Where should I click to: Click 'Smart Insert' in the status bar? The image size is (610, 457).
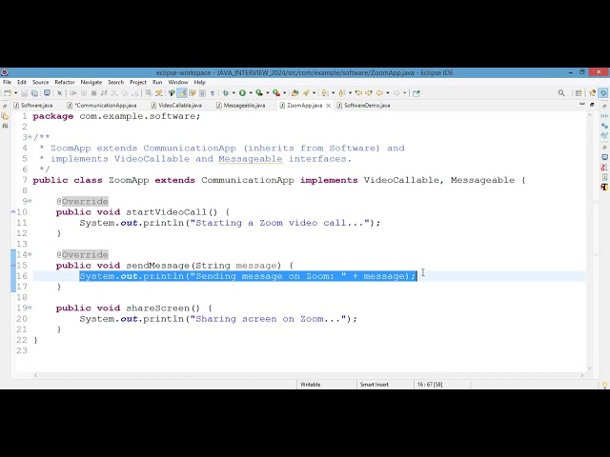pyautogui.click(x=374, y=385)
